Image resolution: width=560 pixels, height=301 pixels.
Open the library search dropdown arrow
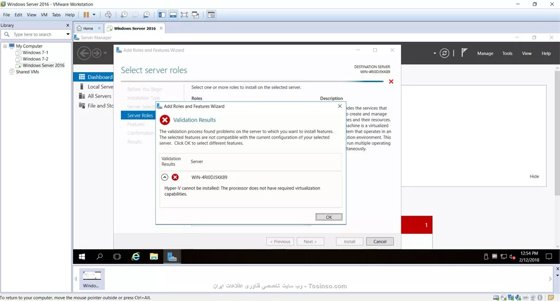pyautogui.click(x=68, y=34)
